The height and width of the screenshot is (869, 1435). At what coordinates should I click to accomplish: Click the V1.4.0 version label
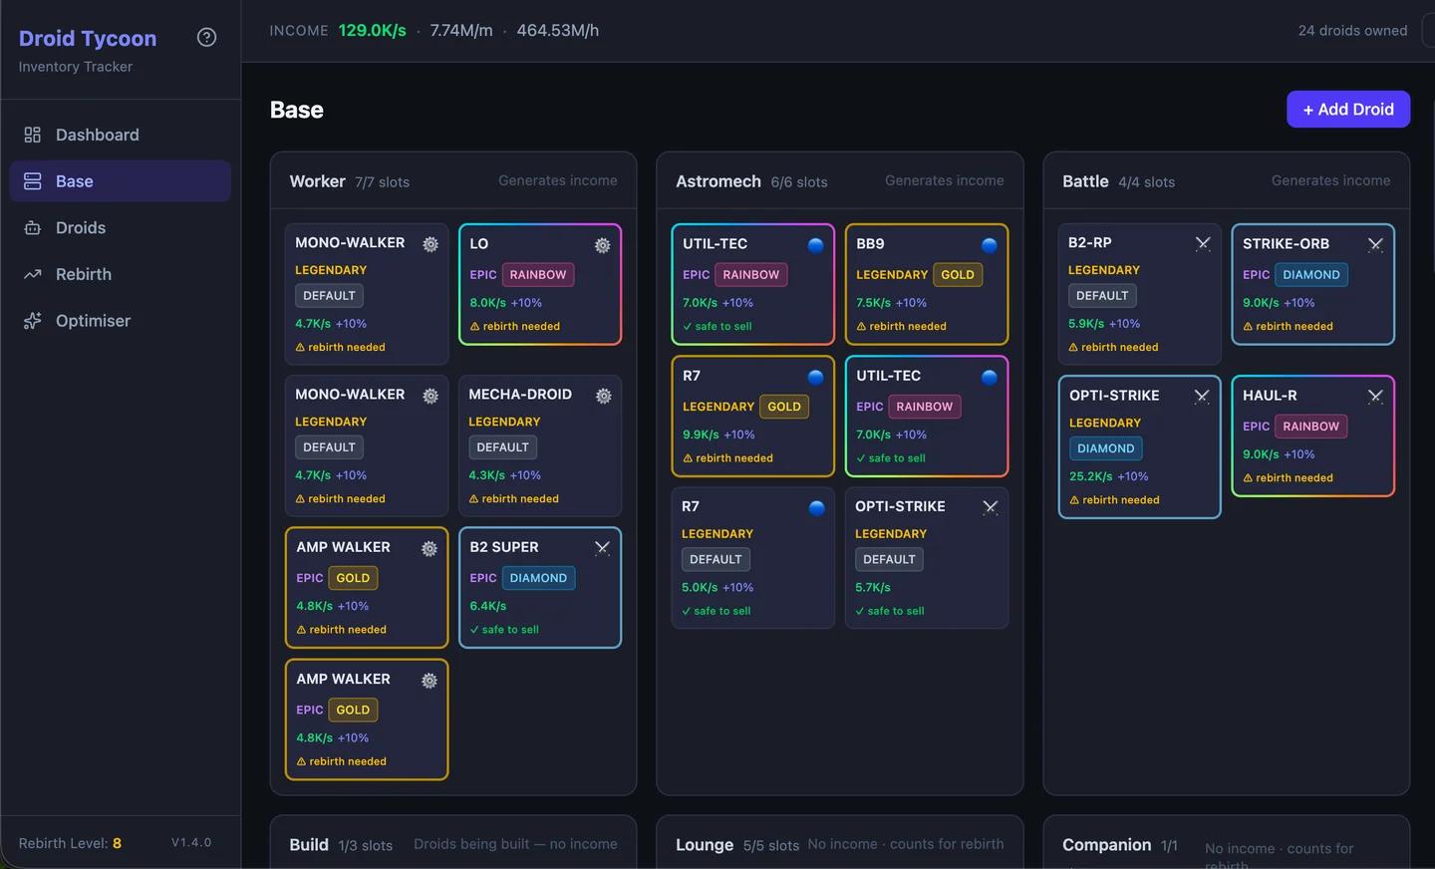click(191, 843)
